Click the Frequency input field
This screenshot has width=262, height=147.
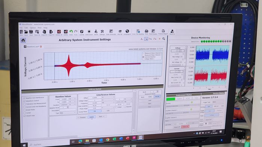click(95, 103)
